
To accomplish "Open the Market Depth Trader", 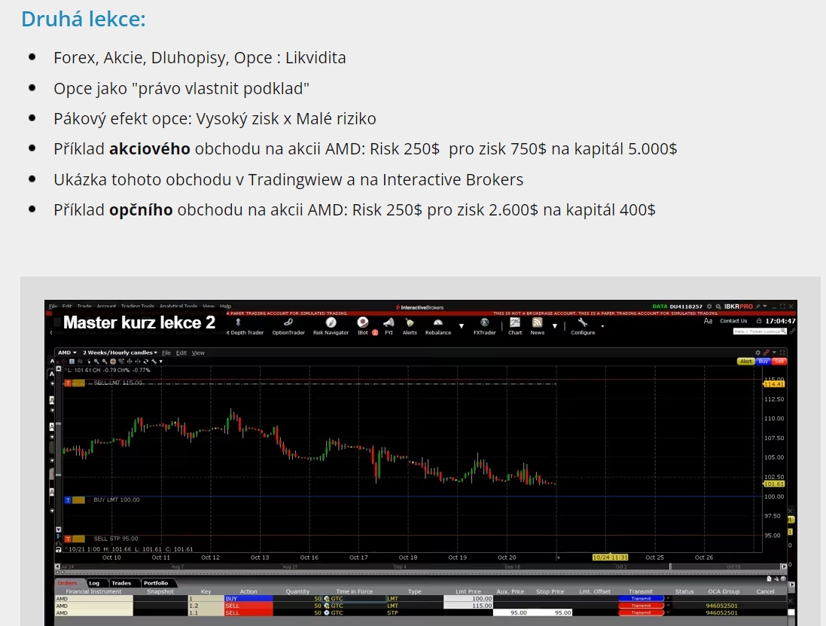I will [x=245, y=327].
